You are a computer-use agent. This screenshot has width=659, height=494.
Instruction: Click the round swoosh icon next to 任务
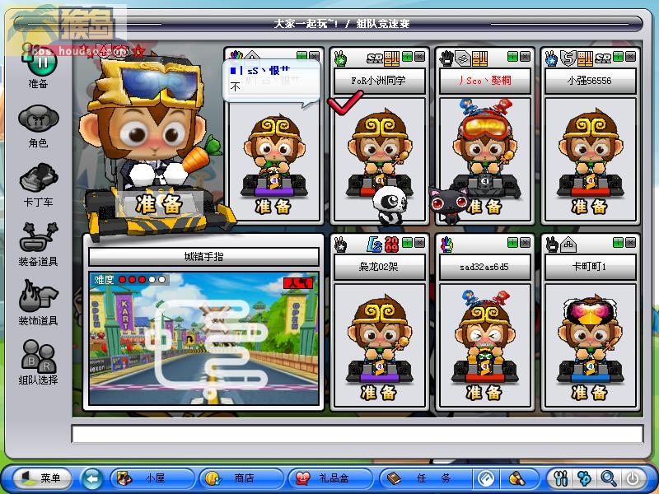pyautogui.click(x=486, y=478)
